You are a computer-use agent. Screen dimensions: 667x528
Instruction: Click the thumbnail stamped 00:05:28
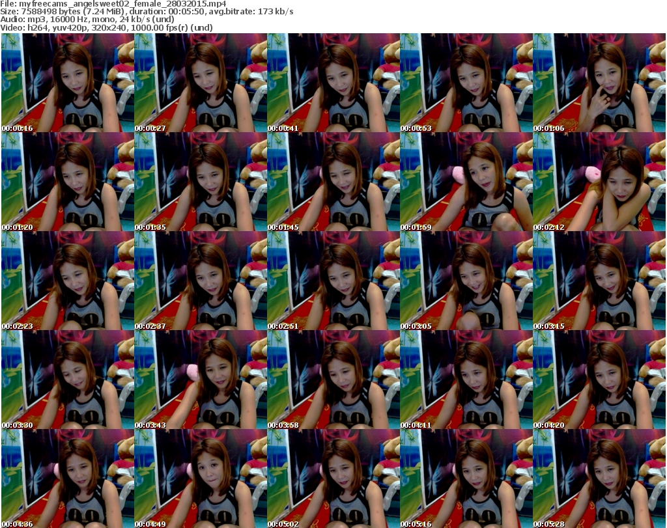point(599,479)
